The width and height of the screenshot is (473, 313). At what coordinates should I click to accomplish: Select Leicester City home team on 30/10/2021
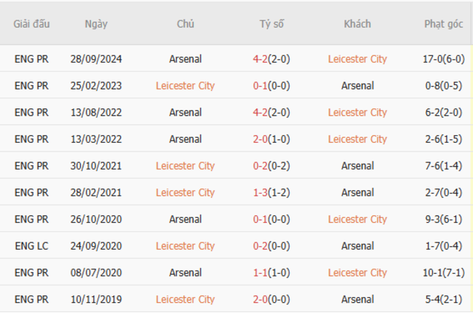(x=185, y=166)
